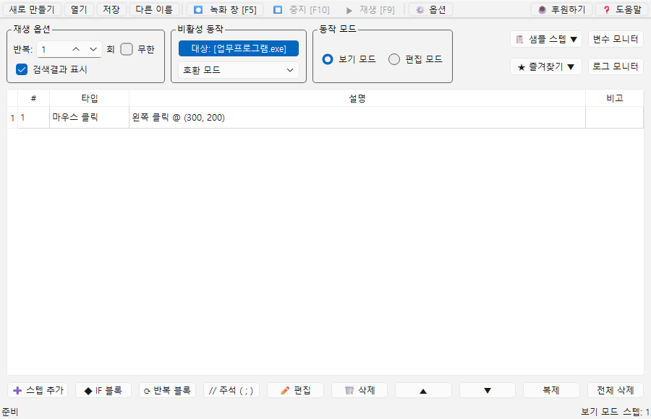
Task: Play the macro with 재생 [F9]
Action: point(370,9)
